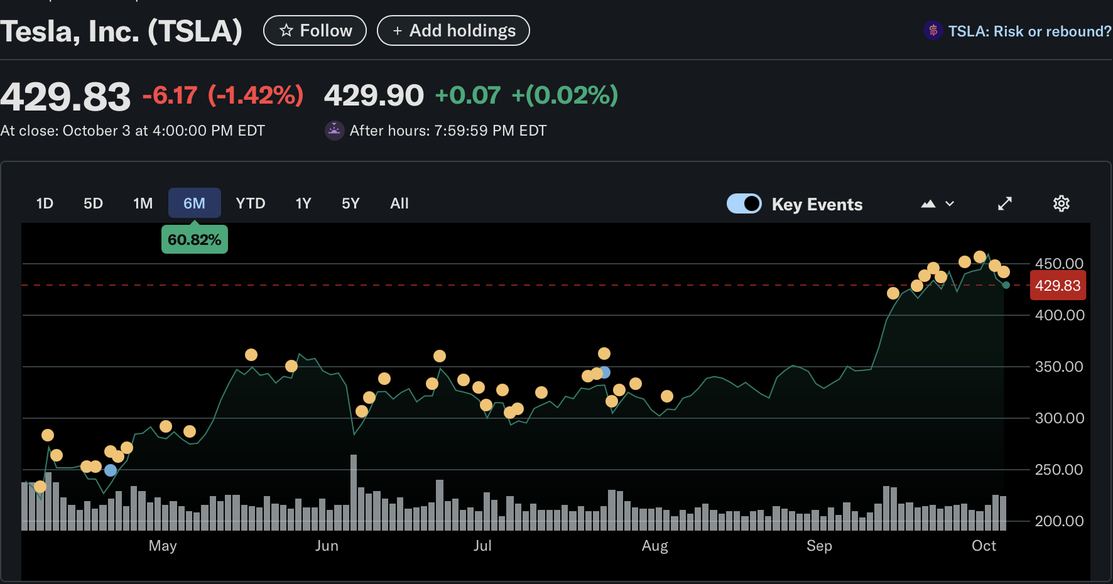Select the 1D time range tab
This screenshot has width=1113, height=584.
(x=45, y=203)
